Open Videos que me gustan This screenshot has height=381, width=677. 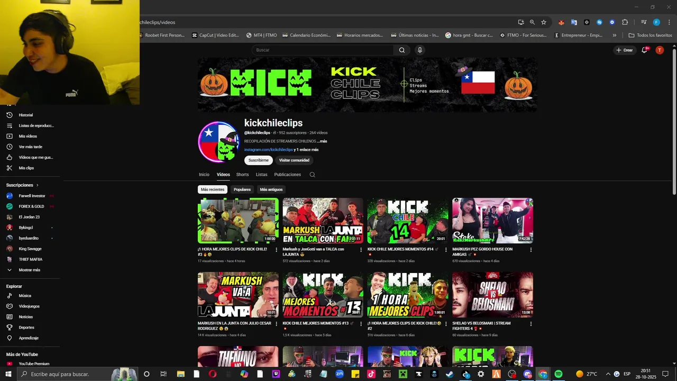tap(30, 157)
